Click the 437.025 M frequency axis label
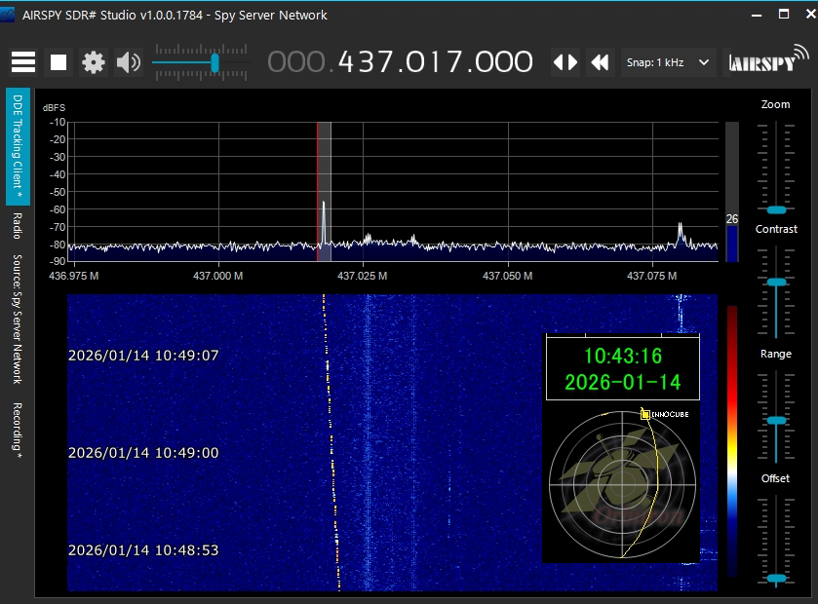818x604 pixels. point(362,276)
